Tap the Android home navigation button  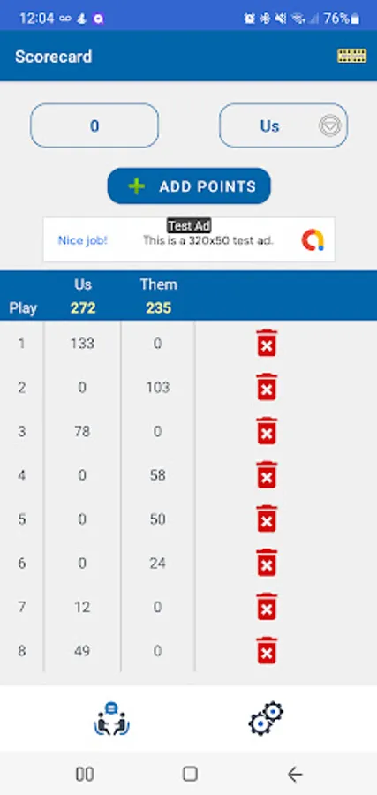click(190, 774)
